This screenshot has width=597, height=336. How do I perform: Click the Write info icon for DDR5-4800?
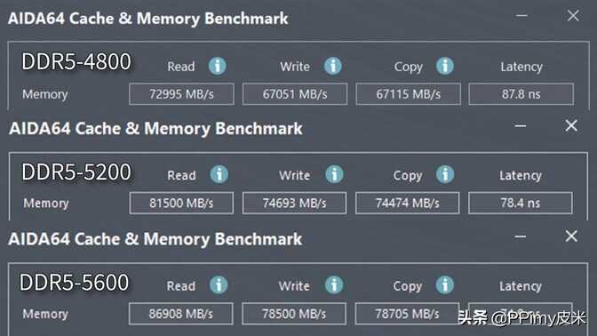(333, 66)
